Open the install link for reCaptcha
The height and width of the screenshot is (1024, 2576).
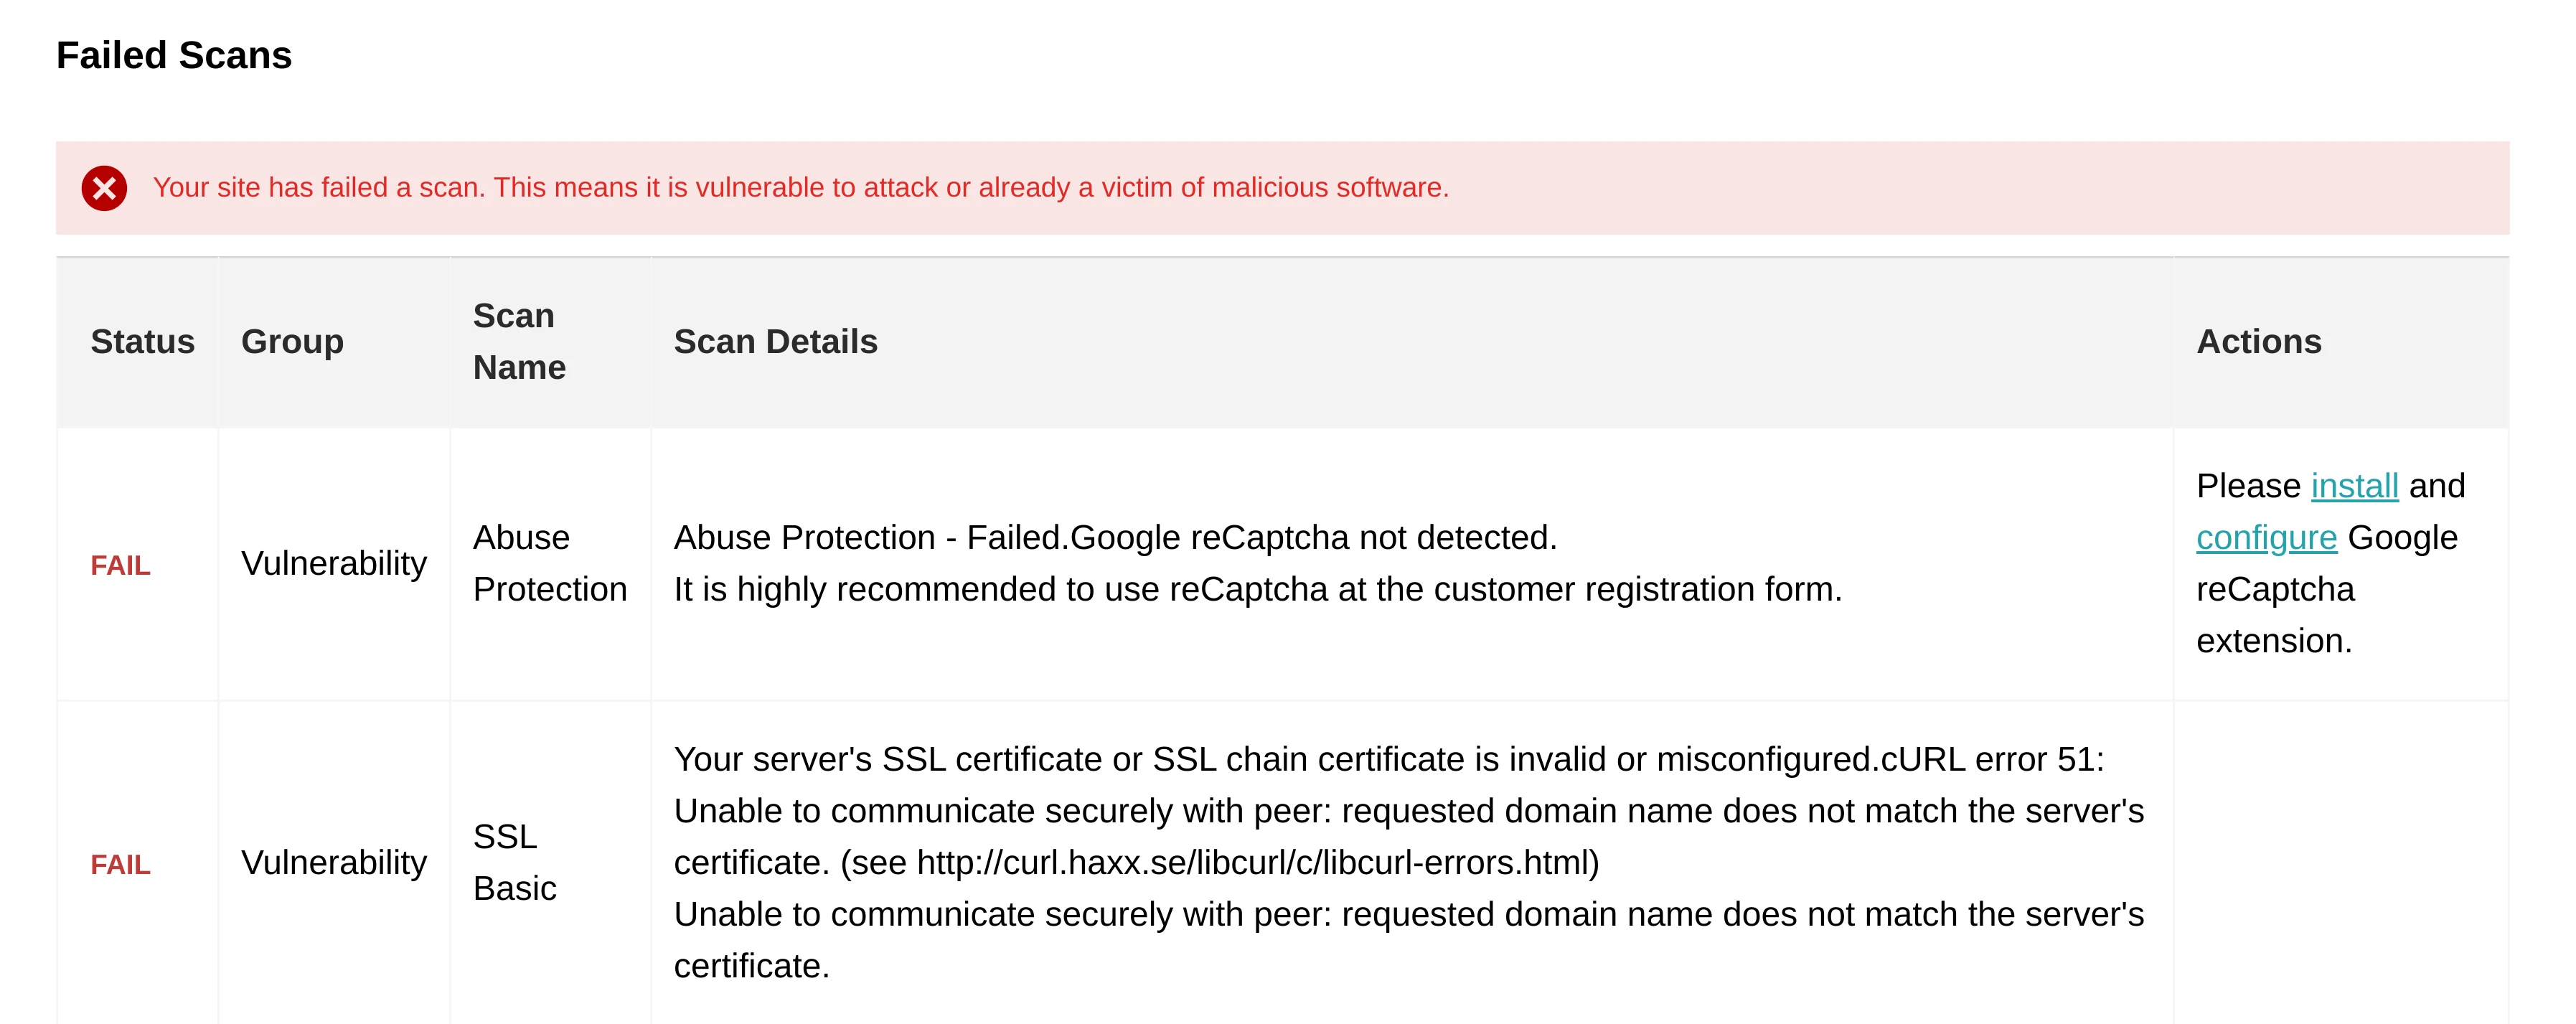(x=2354, y=486)
